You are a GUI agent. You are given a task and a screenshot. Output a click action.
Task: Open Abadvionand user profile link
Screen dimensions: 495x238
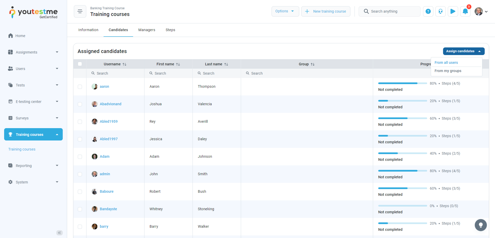pos(110,104)
